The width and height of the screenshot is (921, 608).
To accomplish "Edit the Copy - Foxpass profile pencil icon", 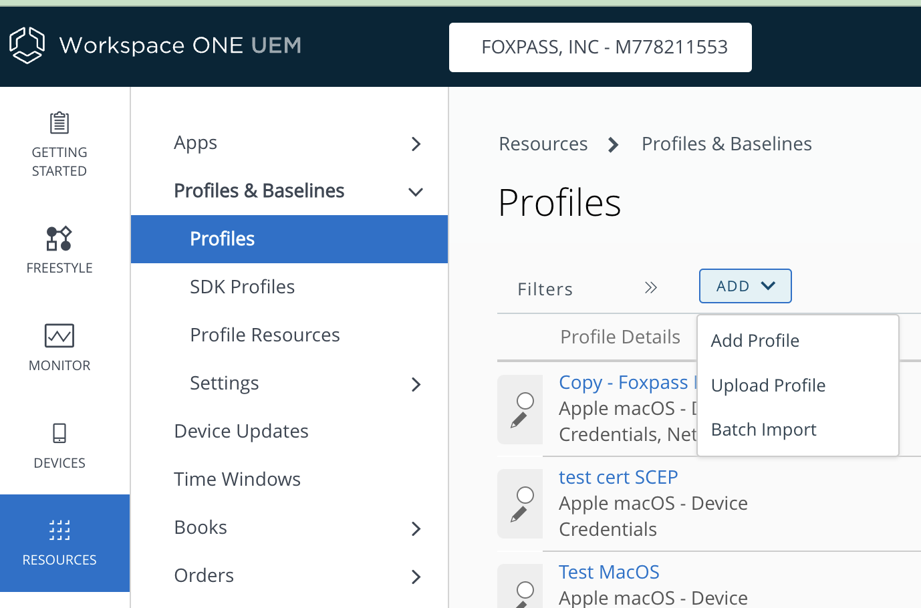I will [519, 420].
